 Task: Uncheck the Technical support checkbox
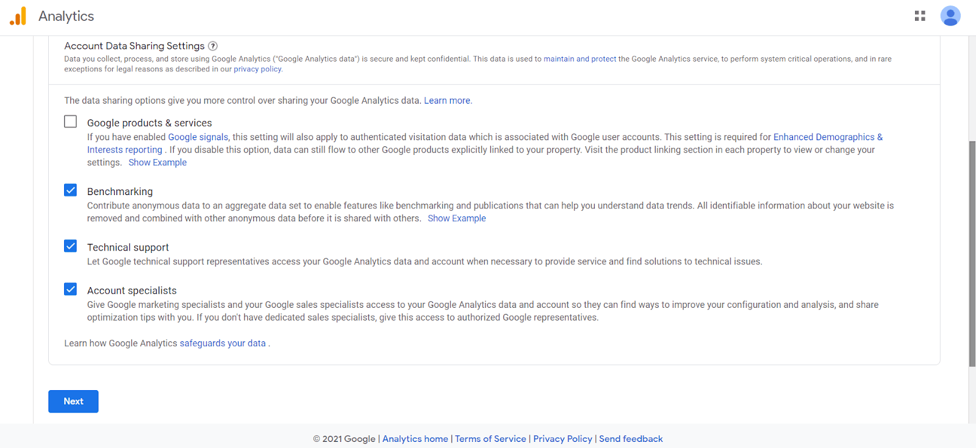(x=71, y=246)
